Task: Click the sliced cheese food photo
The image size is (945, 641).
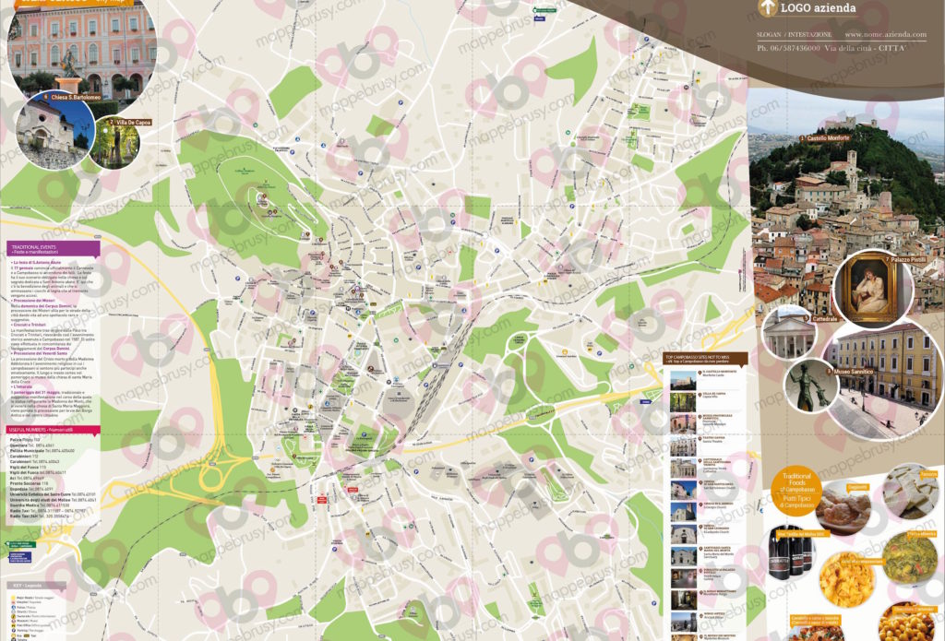Action: [x=909, y=491]
